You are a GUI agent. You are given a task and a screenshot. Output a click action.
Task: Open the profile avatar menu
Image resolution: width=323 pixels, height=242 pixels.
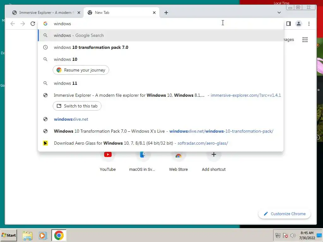[x=298, y=24]
